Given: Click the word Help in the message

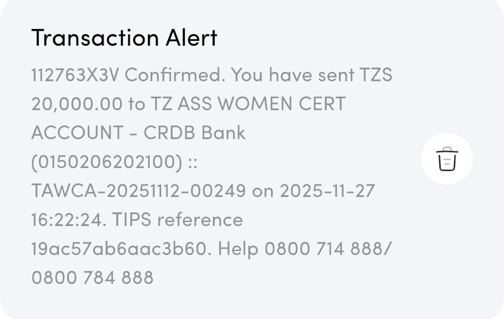Looking at the screenshot, I should [x=238, y=249].
